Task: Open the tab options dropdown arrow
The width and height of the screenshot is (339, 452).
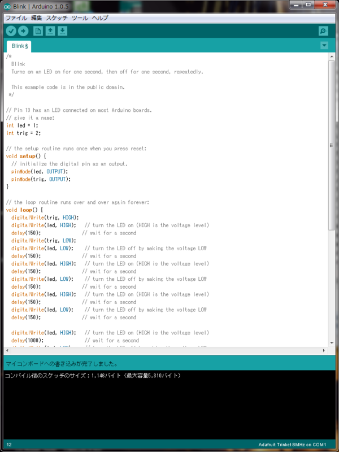Action: (x=324, y=46)
